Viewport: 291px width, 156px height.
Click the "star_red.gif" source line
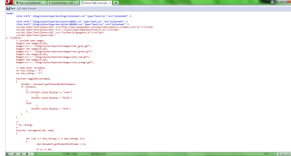(53, 57)
